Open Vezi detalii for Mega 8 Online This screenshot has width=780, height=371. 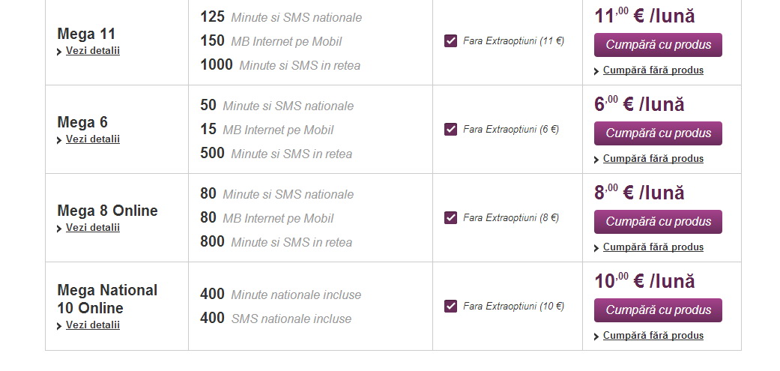(x=92, y=228)
